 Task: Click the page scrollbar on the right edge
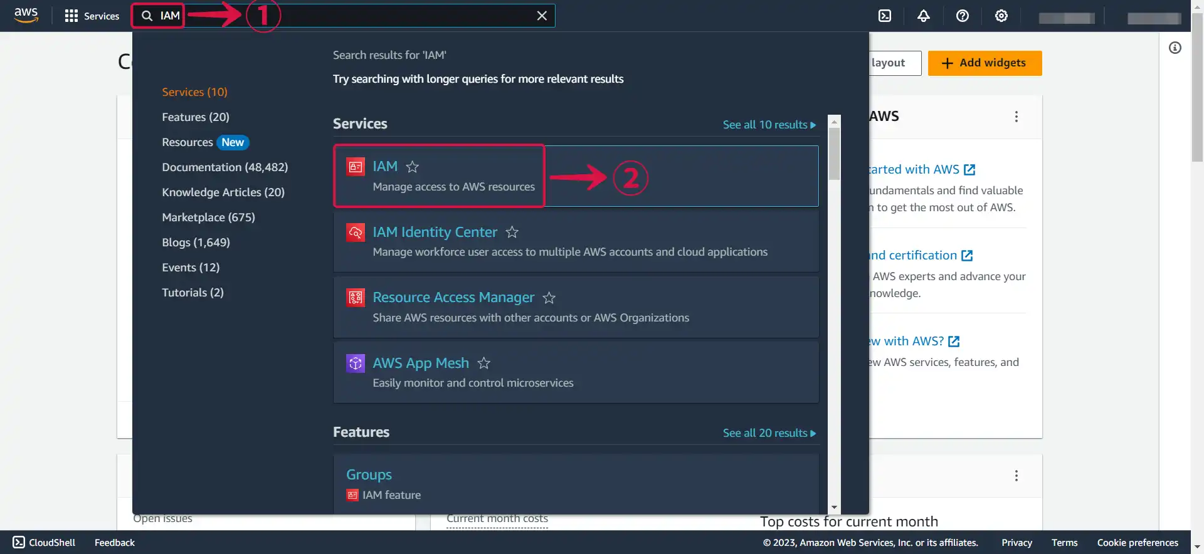[x=1197, y=88]
